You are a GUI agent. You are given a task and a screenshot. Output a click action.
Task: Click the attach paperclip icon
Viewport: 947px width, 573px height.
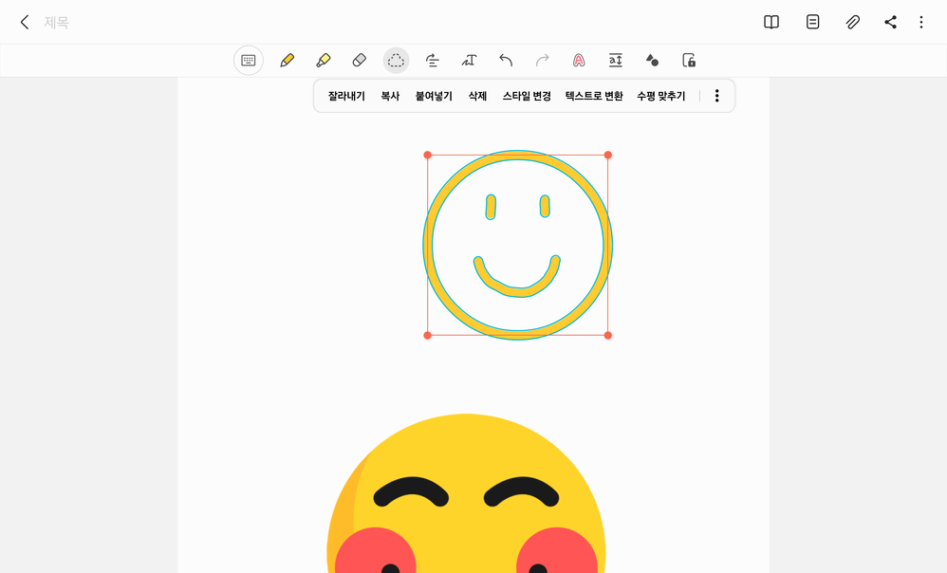pyautogui.click(x=852, y=23)
